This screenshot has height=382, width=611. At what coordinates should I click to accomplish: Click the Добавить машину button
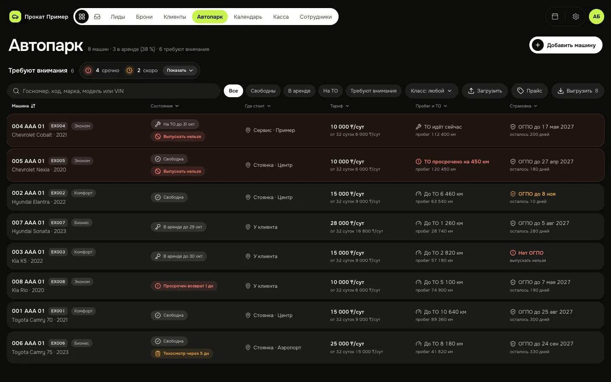tap(566, 45)
